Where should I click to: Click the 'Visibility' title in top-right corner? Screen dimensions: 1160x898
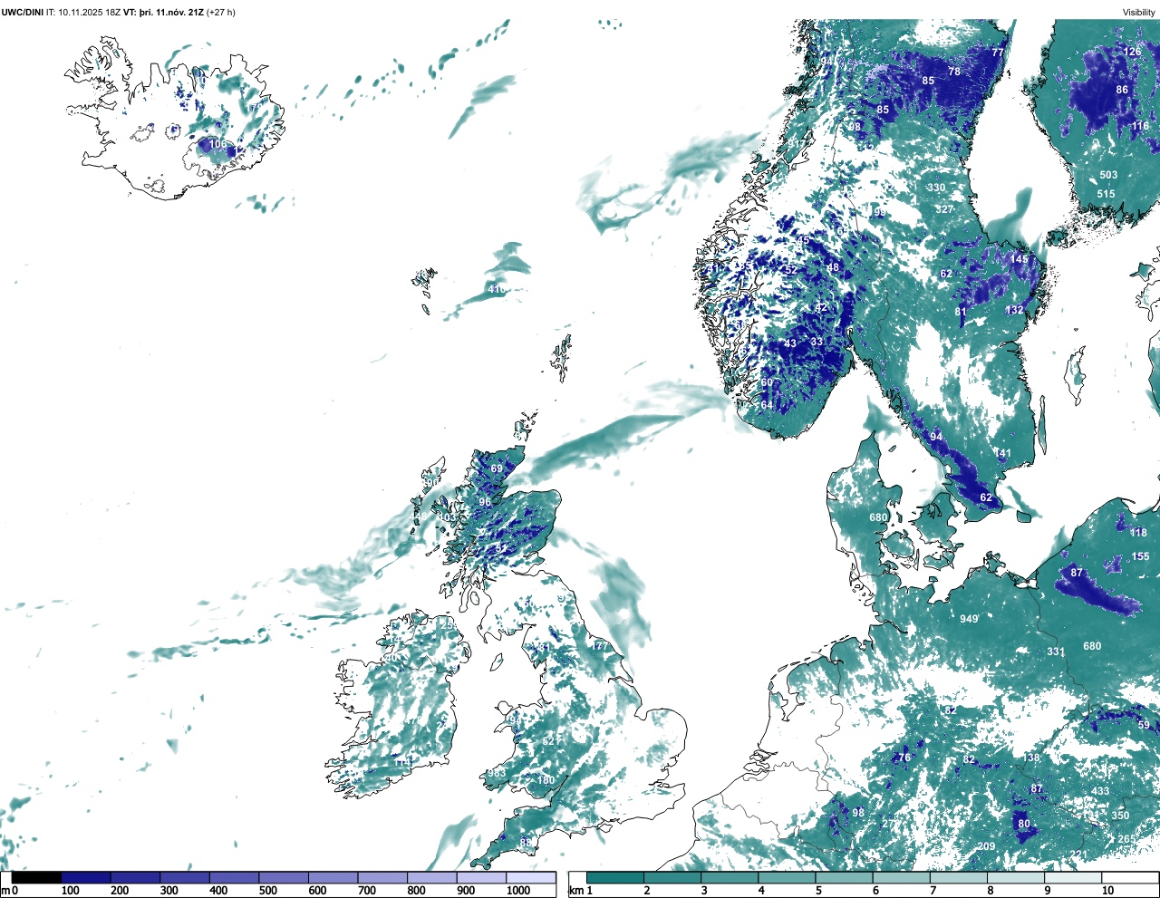pyautogui.click(x=1139, y=12)
